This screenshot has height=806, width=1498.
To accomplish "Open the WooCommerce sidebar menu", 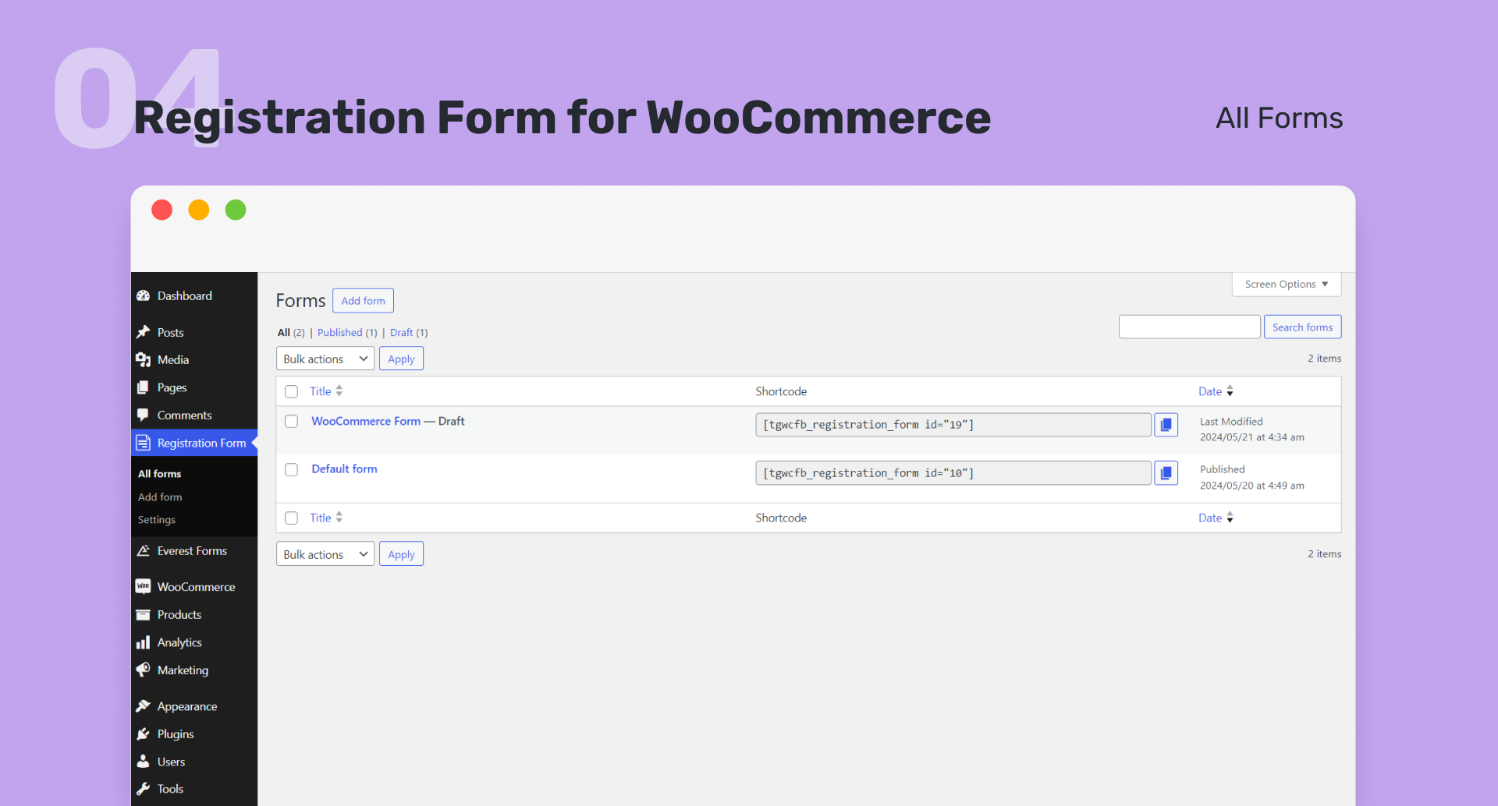I will tap(196, 587).
